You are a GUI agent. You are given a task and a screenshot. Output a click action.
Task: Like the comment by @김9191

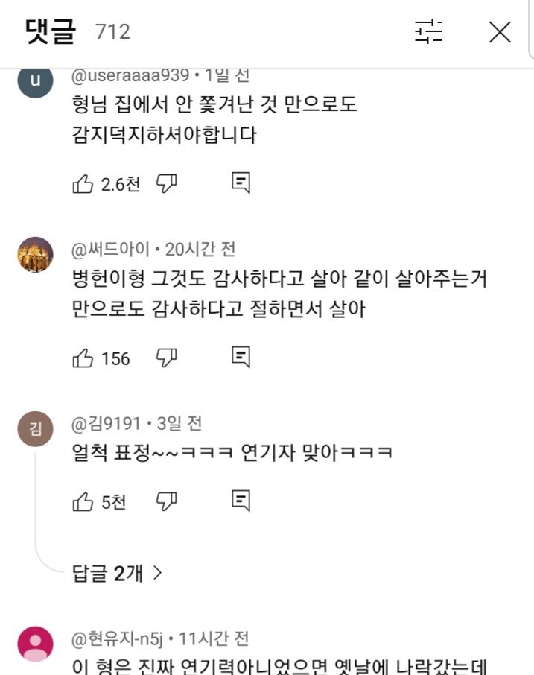pyautogui.click(x=83, y=502)
